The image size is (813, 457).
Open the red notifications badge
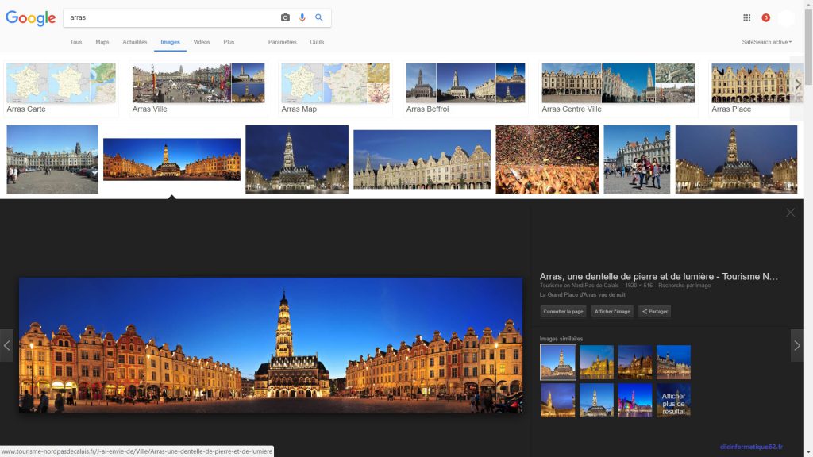[766, 17]
